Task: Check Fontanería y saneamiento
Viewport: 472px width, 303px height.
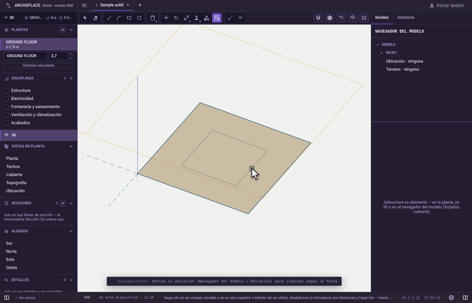Action: [x=6, y=107]
